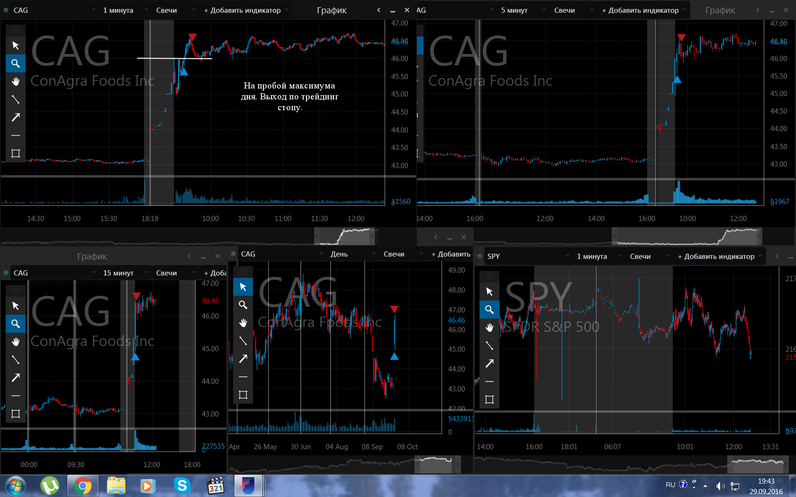This screenshot has height=497, width=796.
Task: Click the back arrow next to 'График' in the top-left panel
Action: tap(379, 10)
